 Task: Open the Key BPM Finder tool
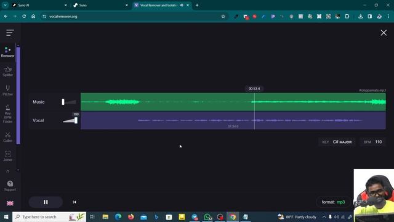(8, 113)
